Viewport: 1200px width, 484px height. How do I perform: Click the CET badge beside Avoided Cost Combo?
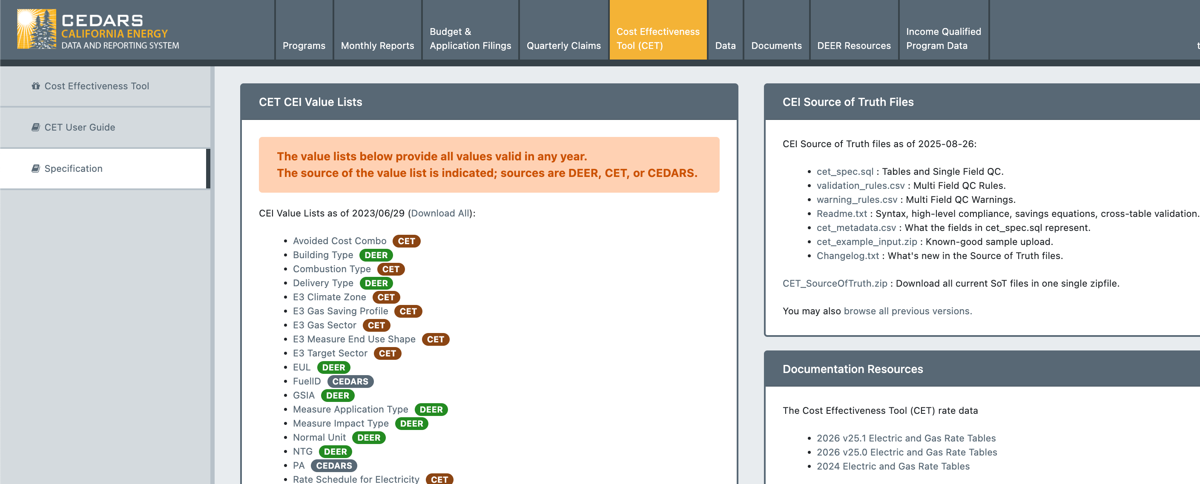coord(406,241)
